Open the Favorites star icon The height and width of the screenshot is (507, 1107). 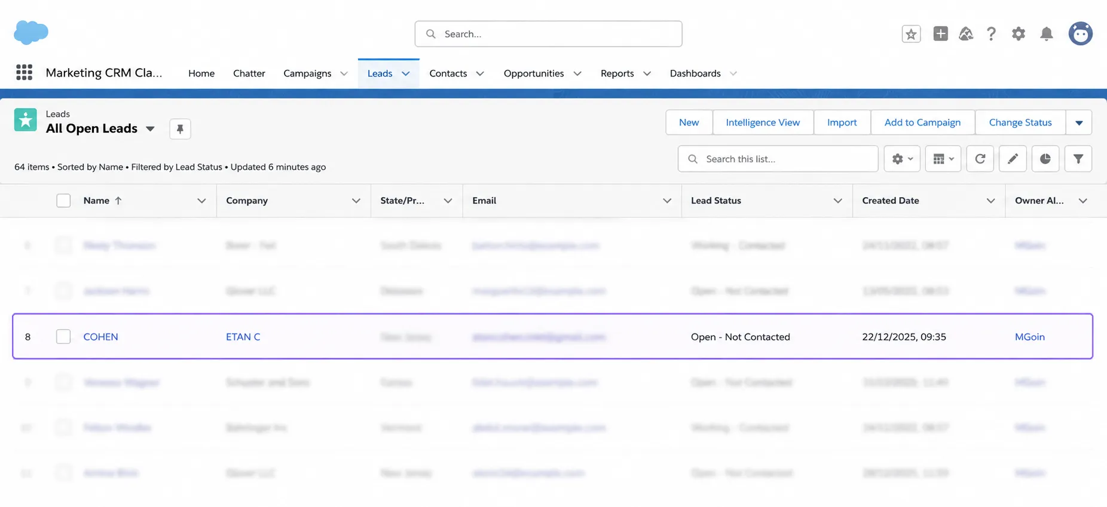pyautogui.click(x=911, y=34)
